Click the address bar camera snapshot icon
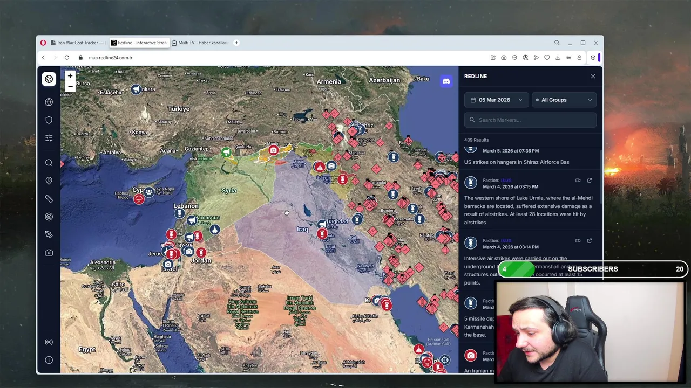The width and height of the screenshot is (691, 388). click(x=504, y=58)
